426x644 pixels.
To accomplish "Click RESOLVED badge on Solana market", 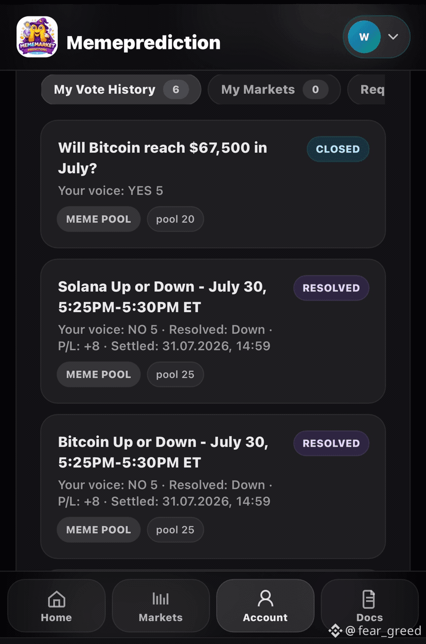I will coord(331,288).
